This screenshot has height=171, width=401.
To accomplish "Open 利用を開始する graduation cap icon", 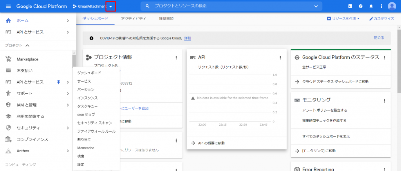I will pos(9,116).
